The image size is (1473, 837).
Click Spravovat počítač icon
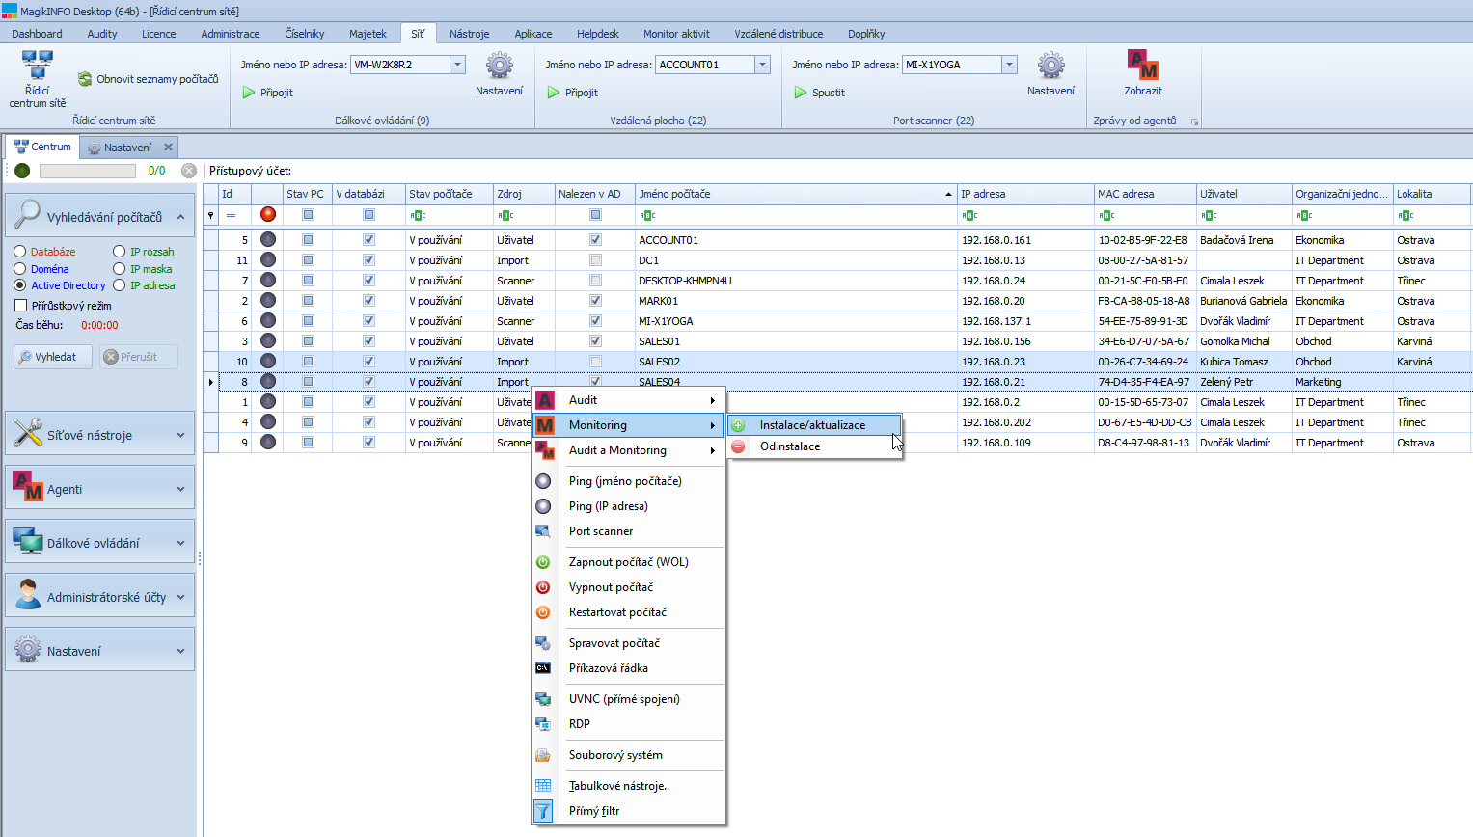coord(543,643)
